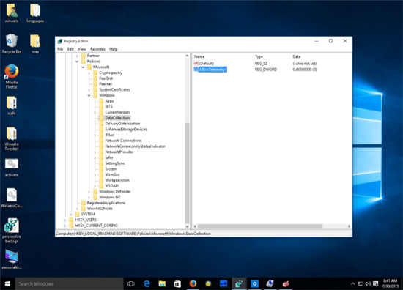403x290 pixels.
Task: Launch Edge browser from the taskbar
Action: 147,283
